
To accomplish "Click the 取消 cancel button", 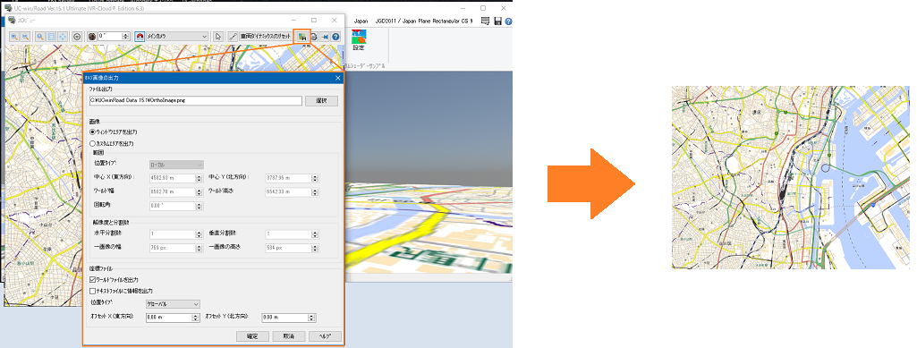I will coord(288,336).
